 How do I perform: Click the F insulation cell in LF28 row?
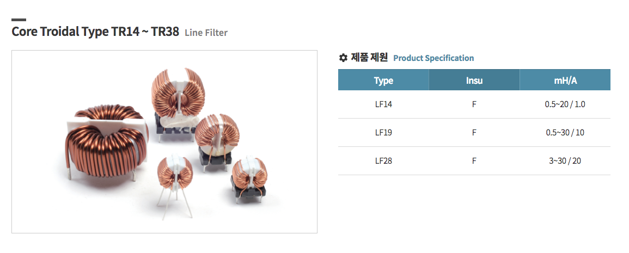point(474,161)
